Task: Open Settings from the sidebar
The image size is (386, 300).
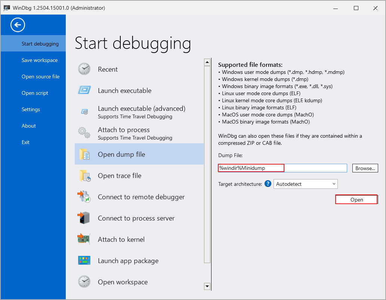Action: click(x=31, y=109)
